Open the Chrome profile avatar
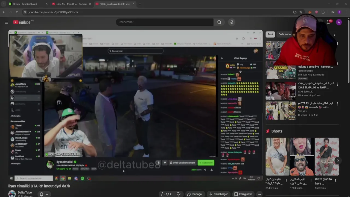The width and height of the screenshot is (350, 197). [339, 12]
